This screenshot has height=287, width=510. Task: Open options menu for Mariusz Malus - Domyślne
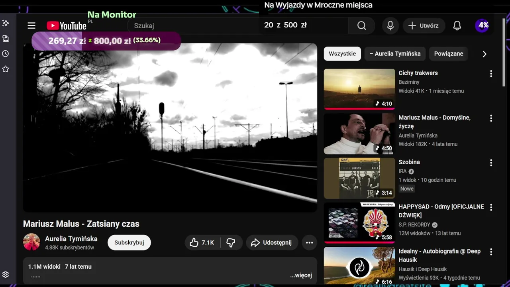(x=491, y=118)
